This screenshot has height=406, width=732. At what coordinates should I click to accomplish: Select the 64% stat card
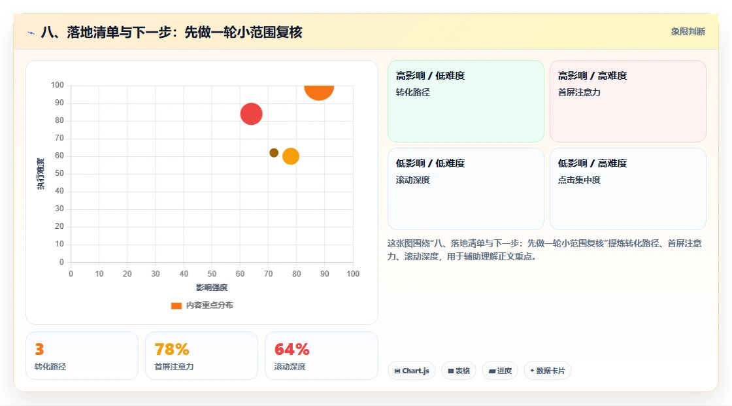[321, 356]
